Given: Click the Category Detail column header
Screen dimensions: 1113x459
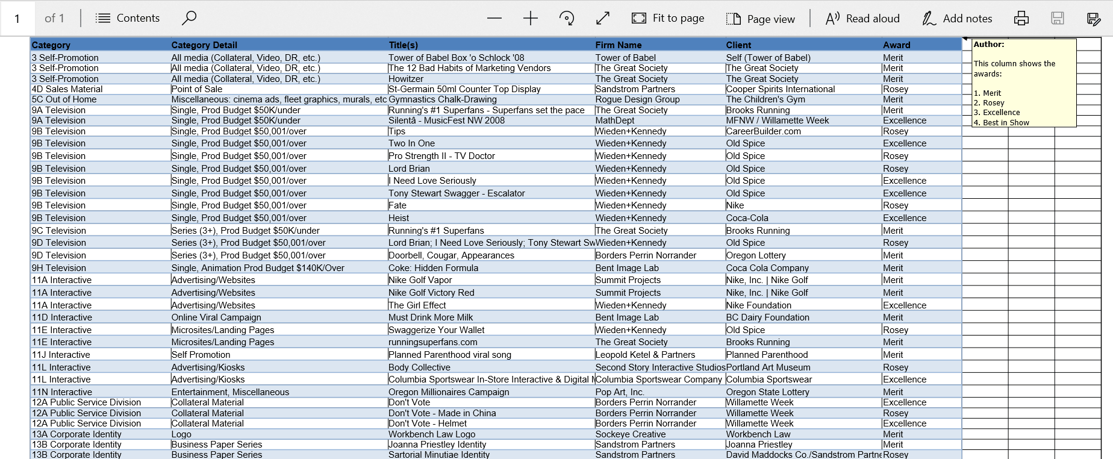Looking at the screenshot, I should pos(204,45).
